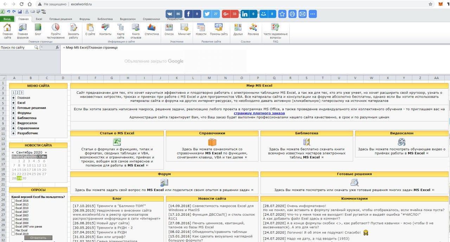This screenshot has width=450, height=242.
Task: Open the Видеосалон ribbon tab
Action: 128,19
